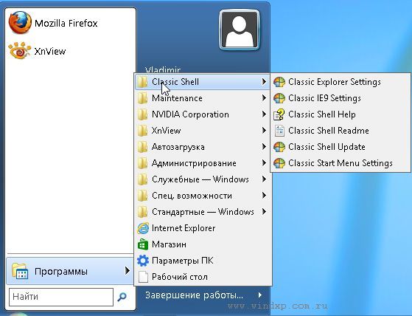Click the Завершение работы... button
Viewport: 412px width, 316px height.
point(194,295)
